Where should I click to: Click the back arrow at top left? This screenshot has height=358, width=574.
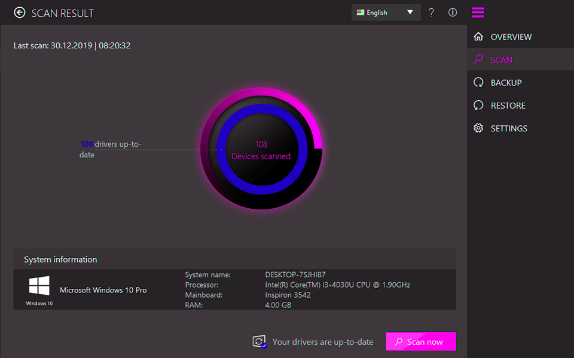[19, 12]
